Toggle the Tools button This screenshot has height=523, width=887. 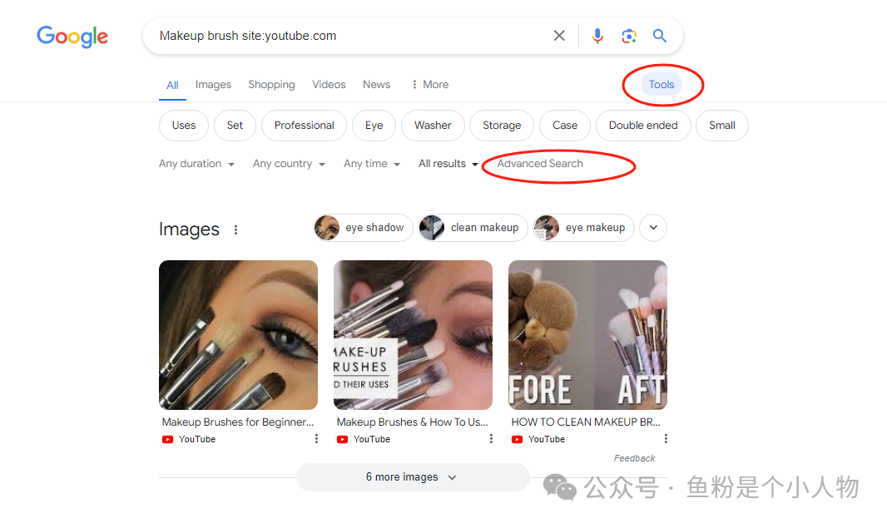coord(662,84)
